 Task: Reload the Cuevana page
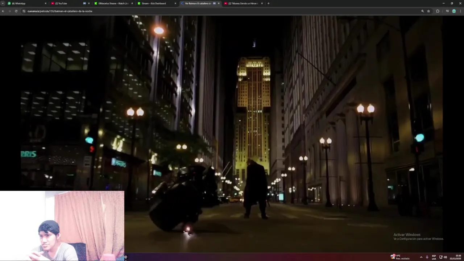[16, 11]
